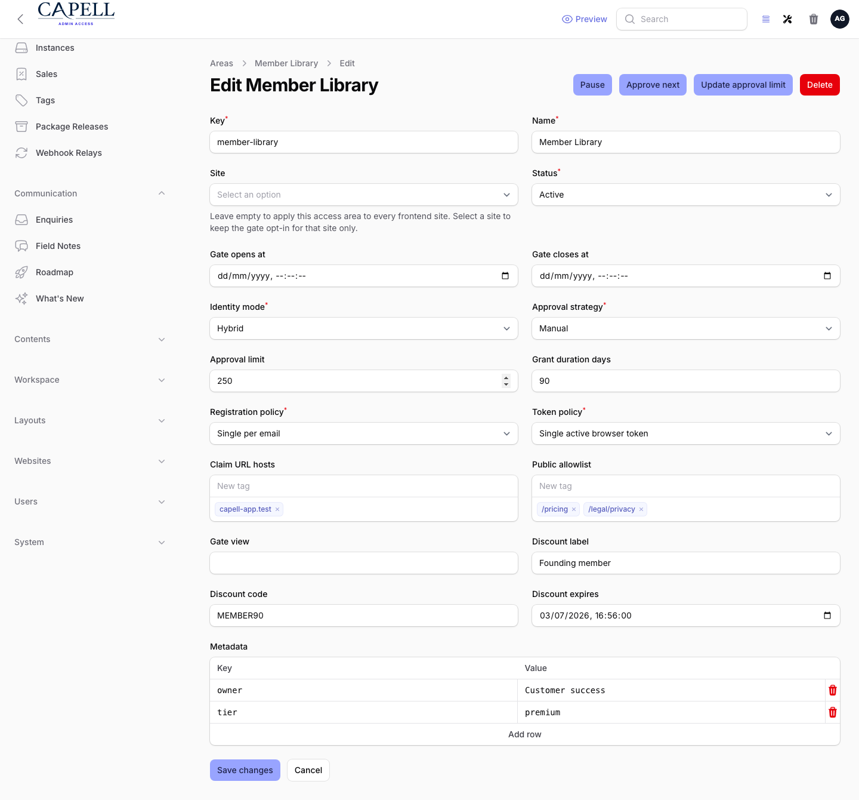Image resolution: width=859 pixels, height=800 pixels.
Task: Expand the Contents sidebar group
Action: click(x=162, y=339)
